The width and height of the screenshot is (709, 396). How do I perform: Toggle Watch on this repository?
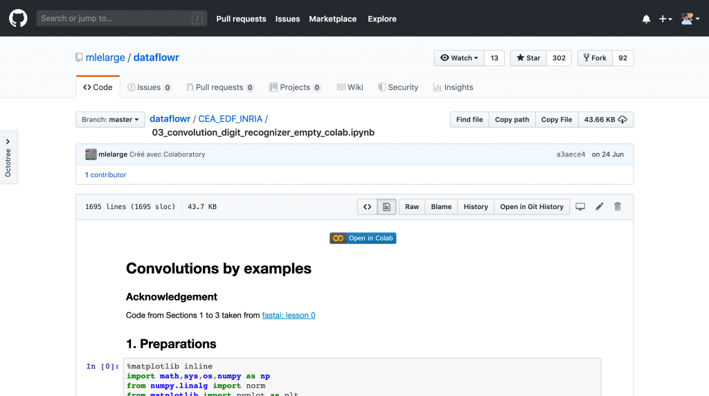459,58
